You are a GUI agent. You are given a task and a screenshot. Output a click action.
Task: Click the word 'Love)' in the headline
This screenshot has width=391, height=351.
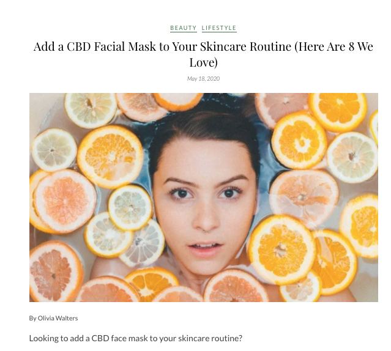(x=203, y=62)
